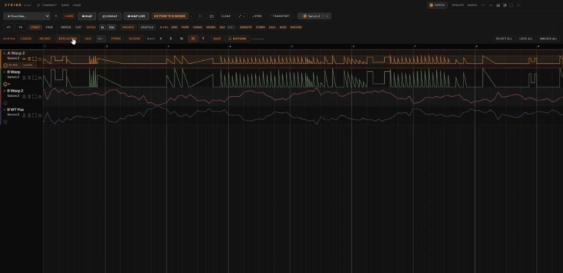The width and height of the screenshot is (563, 273).
Task: Remove the B WT Pos lane with its X icon
Action: pos(4,109)
